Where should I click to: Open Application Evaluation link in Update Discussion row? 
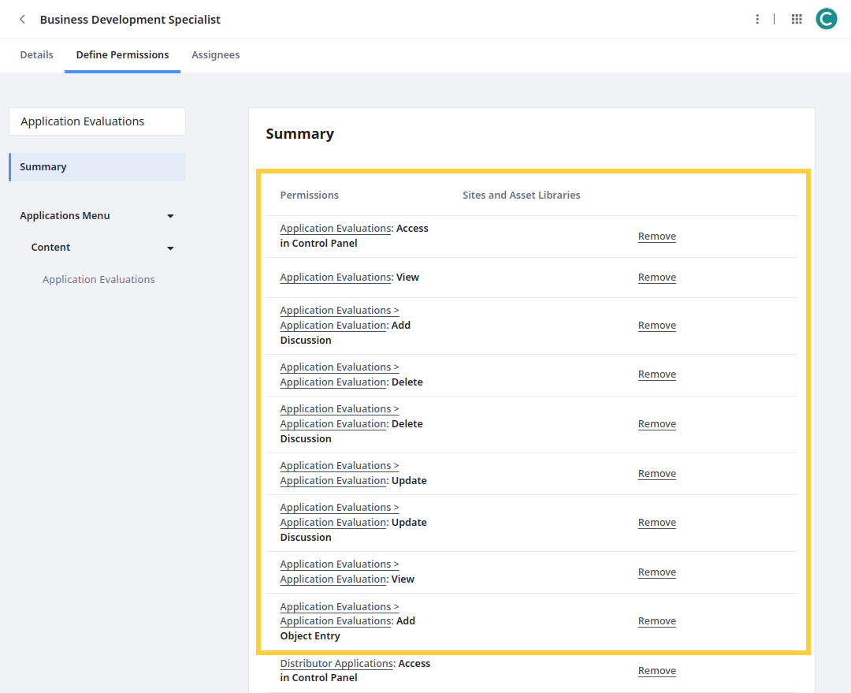pyautogui.click(x=334, y=523)
